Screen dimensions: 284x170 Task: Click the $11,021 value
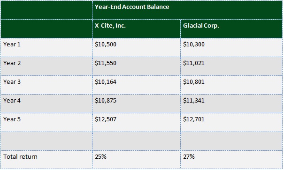(x=193, y=63)
